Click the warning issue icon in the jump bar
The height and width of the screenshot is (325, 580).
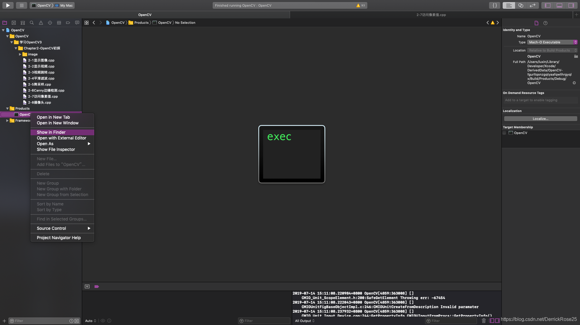coord(493,23)
